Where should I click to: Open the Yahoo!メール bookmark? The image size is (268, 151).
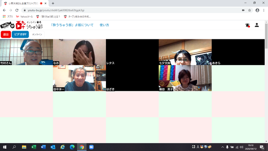(24, 17)
